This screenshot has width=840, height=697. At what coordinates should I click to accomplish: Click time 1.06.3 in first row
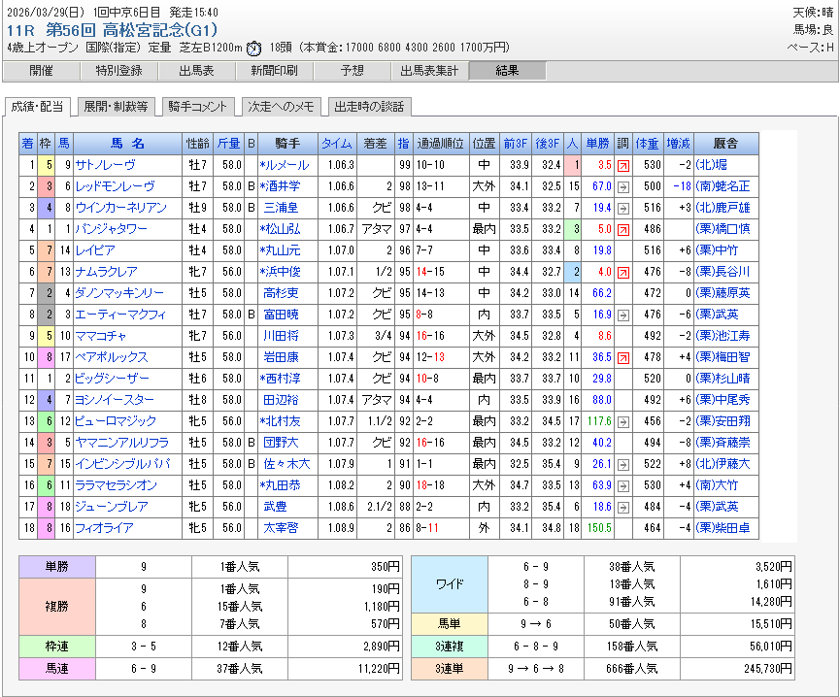(341, 165)
